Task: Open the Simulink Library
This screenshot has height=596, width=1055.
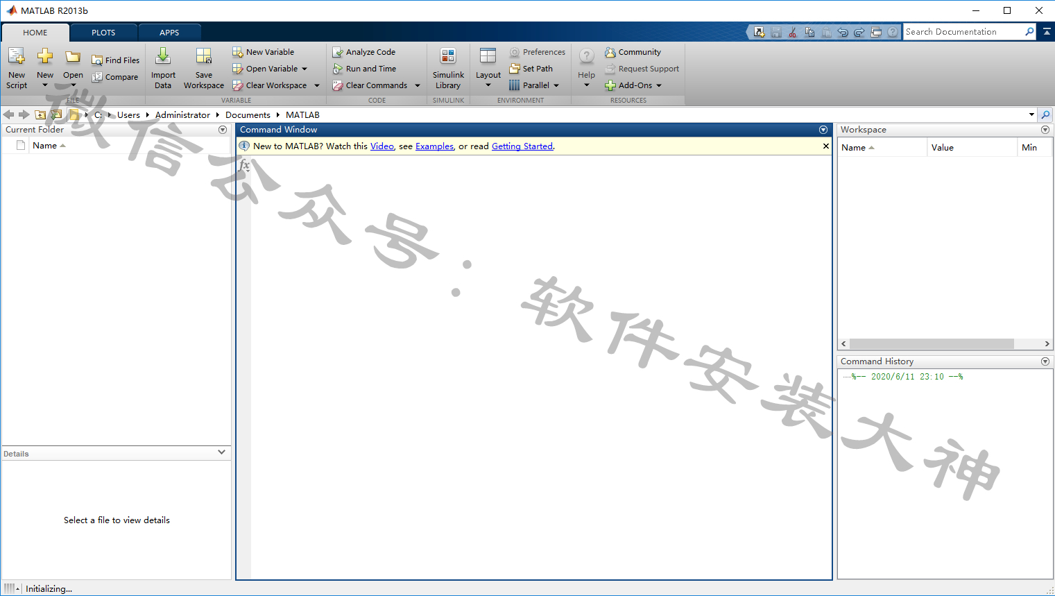Action: [448, 68]
